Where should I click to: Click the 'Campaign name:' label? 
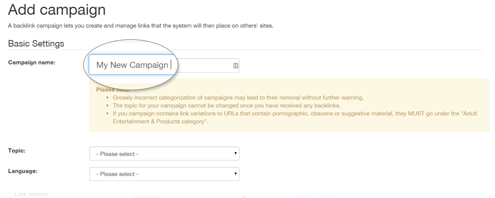pyautogui.click(x=32, y=62)
